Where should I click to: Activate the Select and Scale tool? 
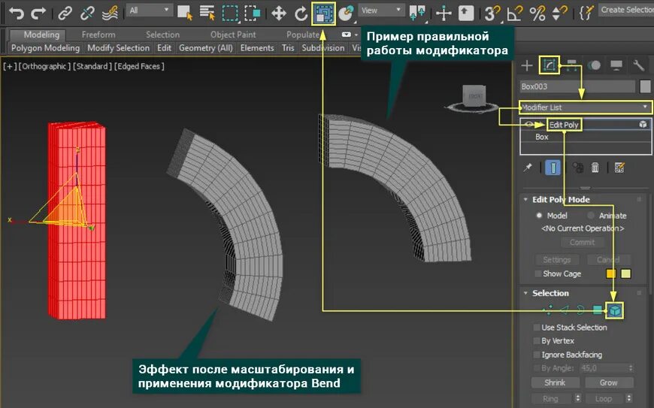click(323, 14)
